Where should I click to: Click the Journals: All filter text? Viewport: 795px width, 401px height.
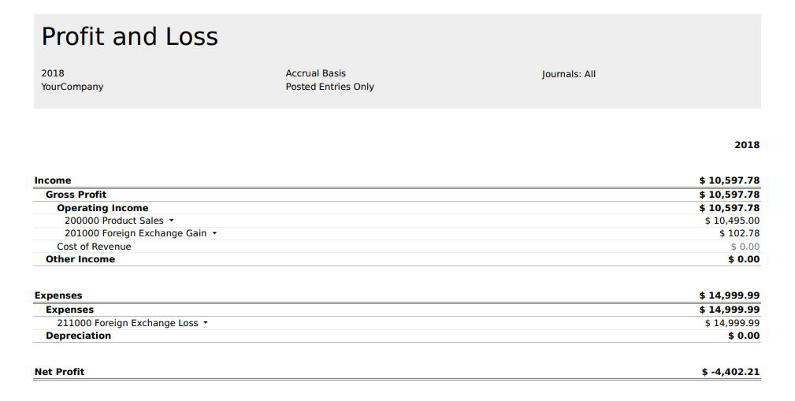(568, 74)
